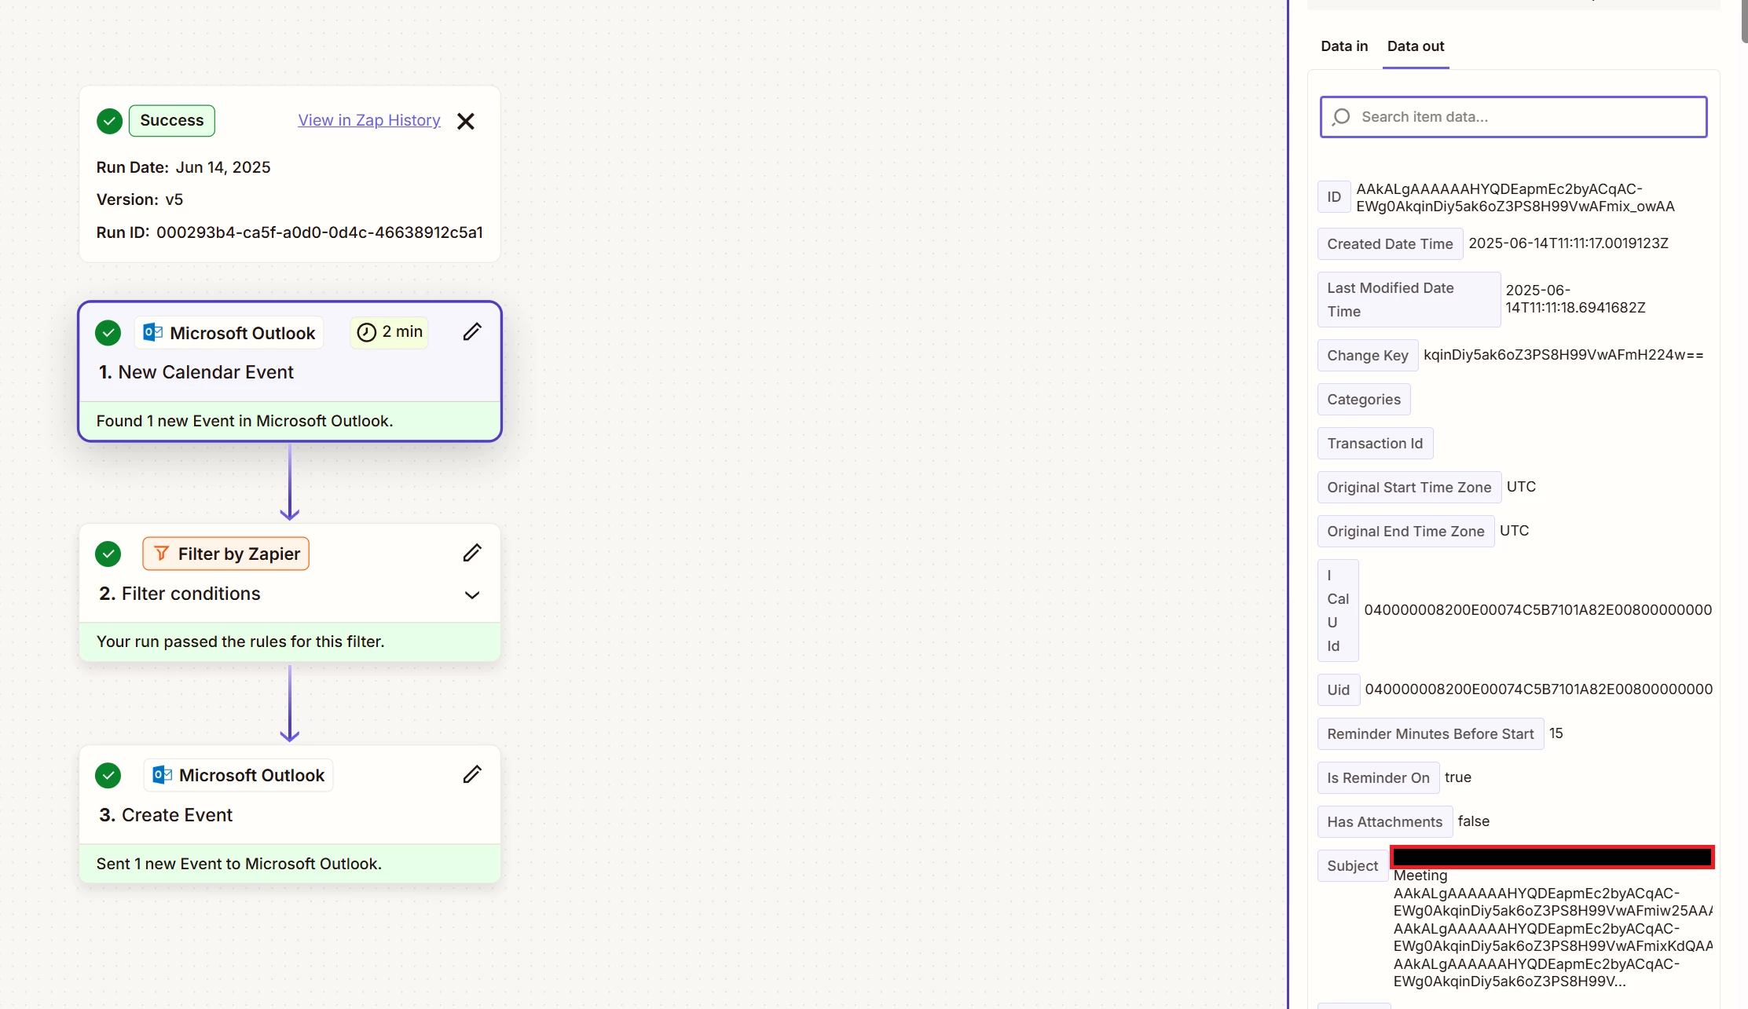Edit step 1 New Calendar Event pencil
The image size is (1748, 1009).
click(472, 332)
